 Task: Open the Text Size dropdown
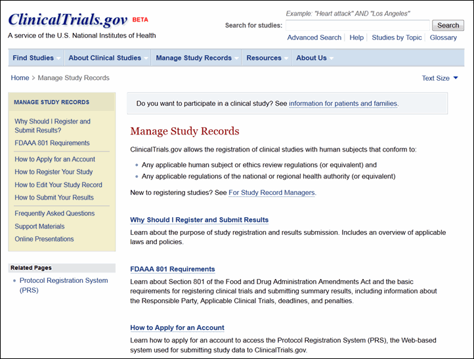tap(440, 78)
